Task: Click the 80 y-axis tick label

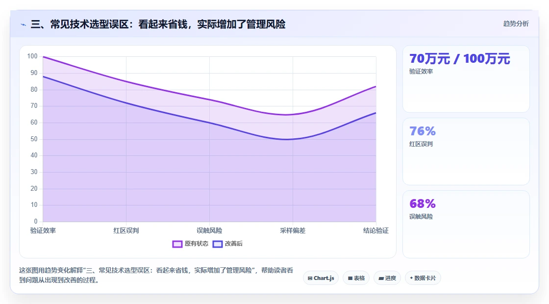Action: click(34, 89)
